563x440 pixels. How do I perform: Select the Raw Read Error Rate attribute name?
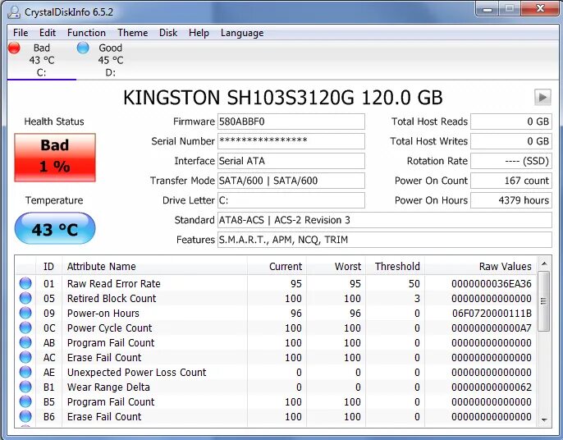coord(113,283)
